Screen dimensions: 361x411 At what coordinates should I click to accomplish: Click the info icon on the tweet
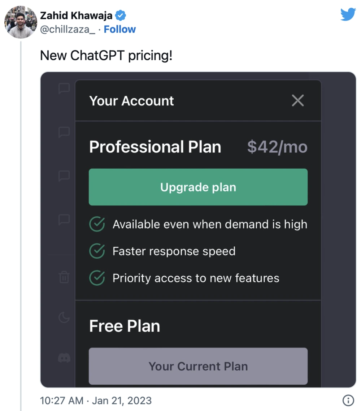coord(348,400)
